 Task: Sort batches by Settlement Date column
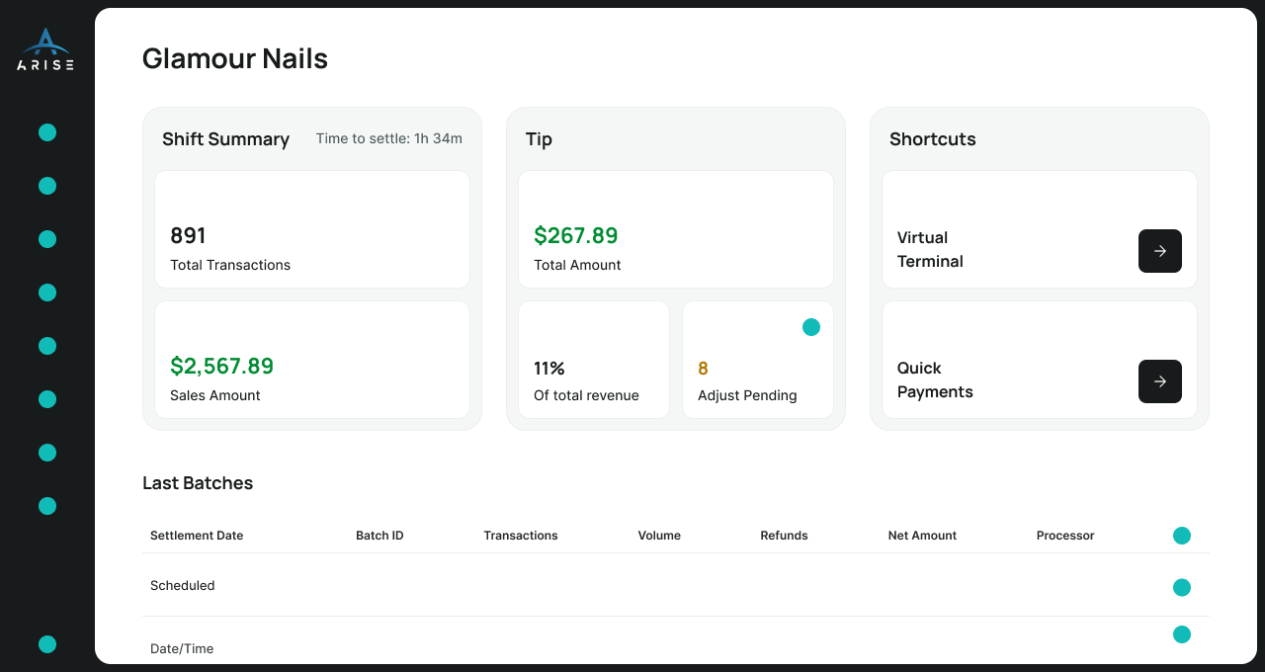(197, 536)
